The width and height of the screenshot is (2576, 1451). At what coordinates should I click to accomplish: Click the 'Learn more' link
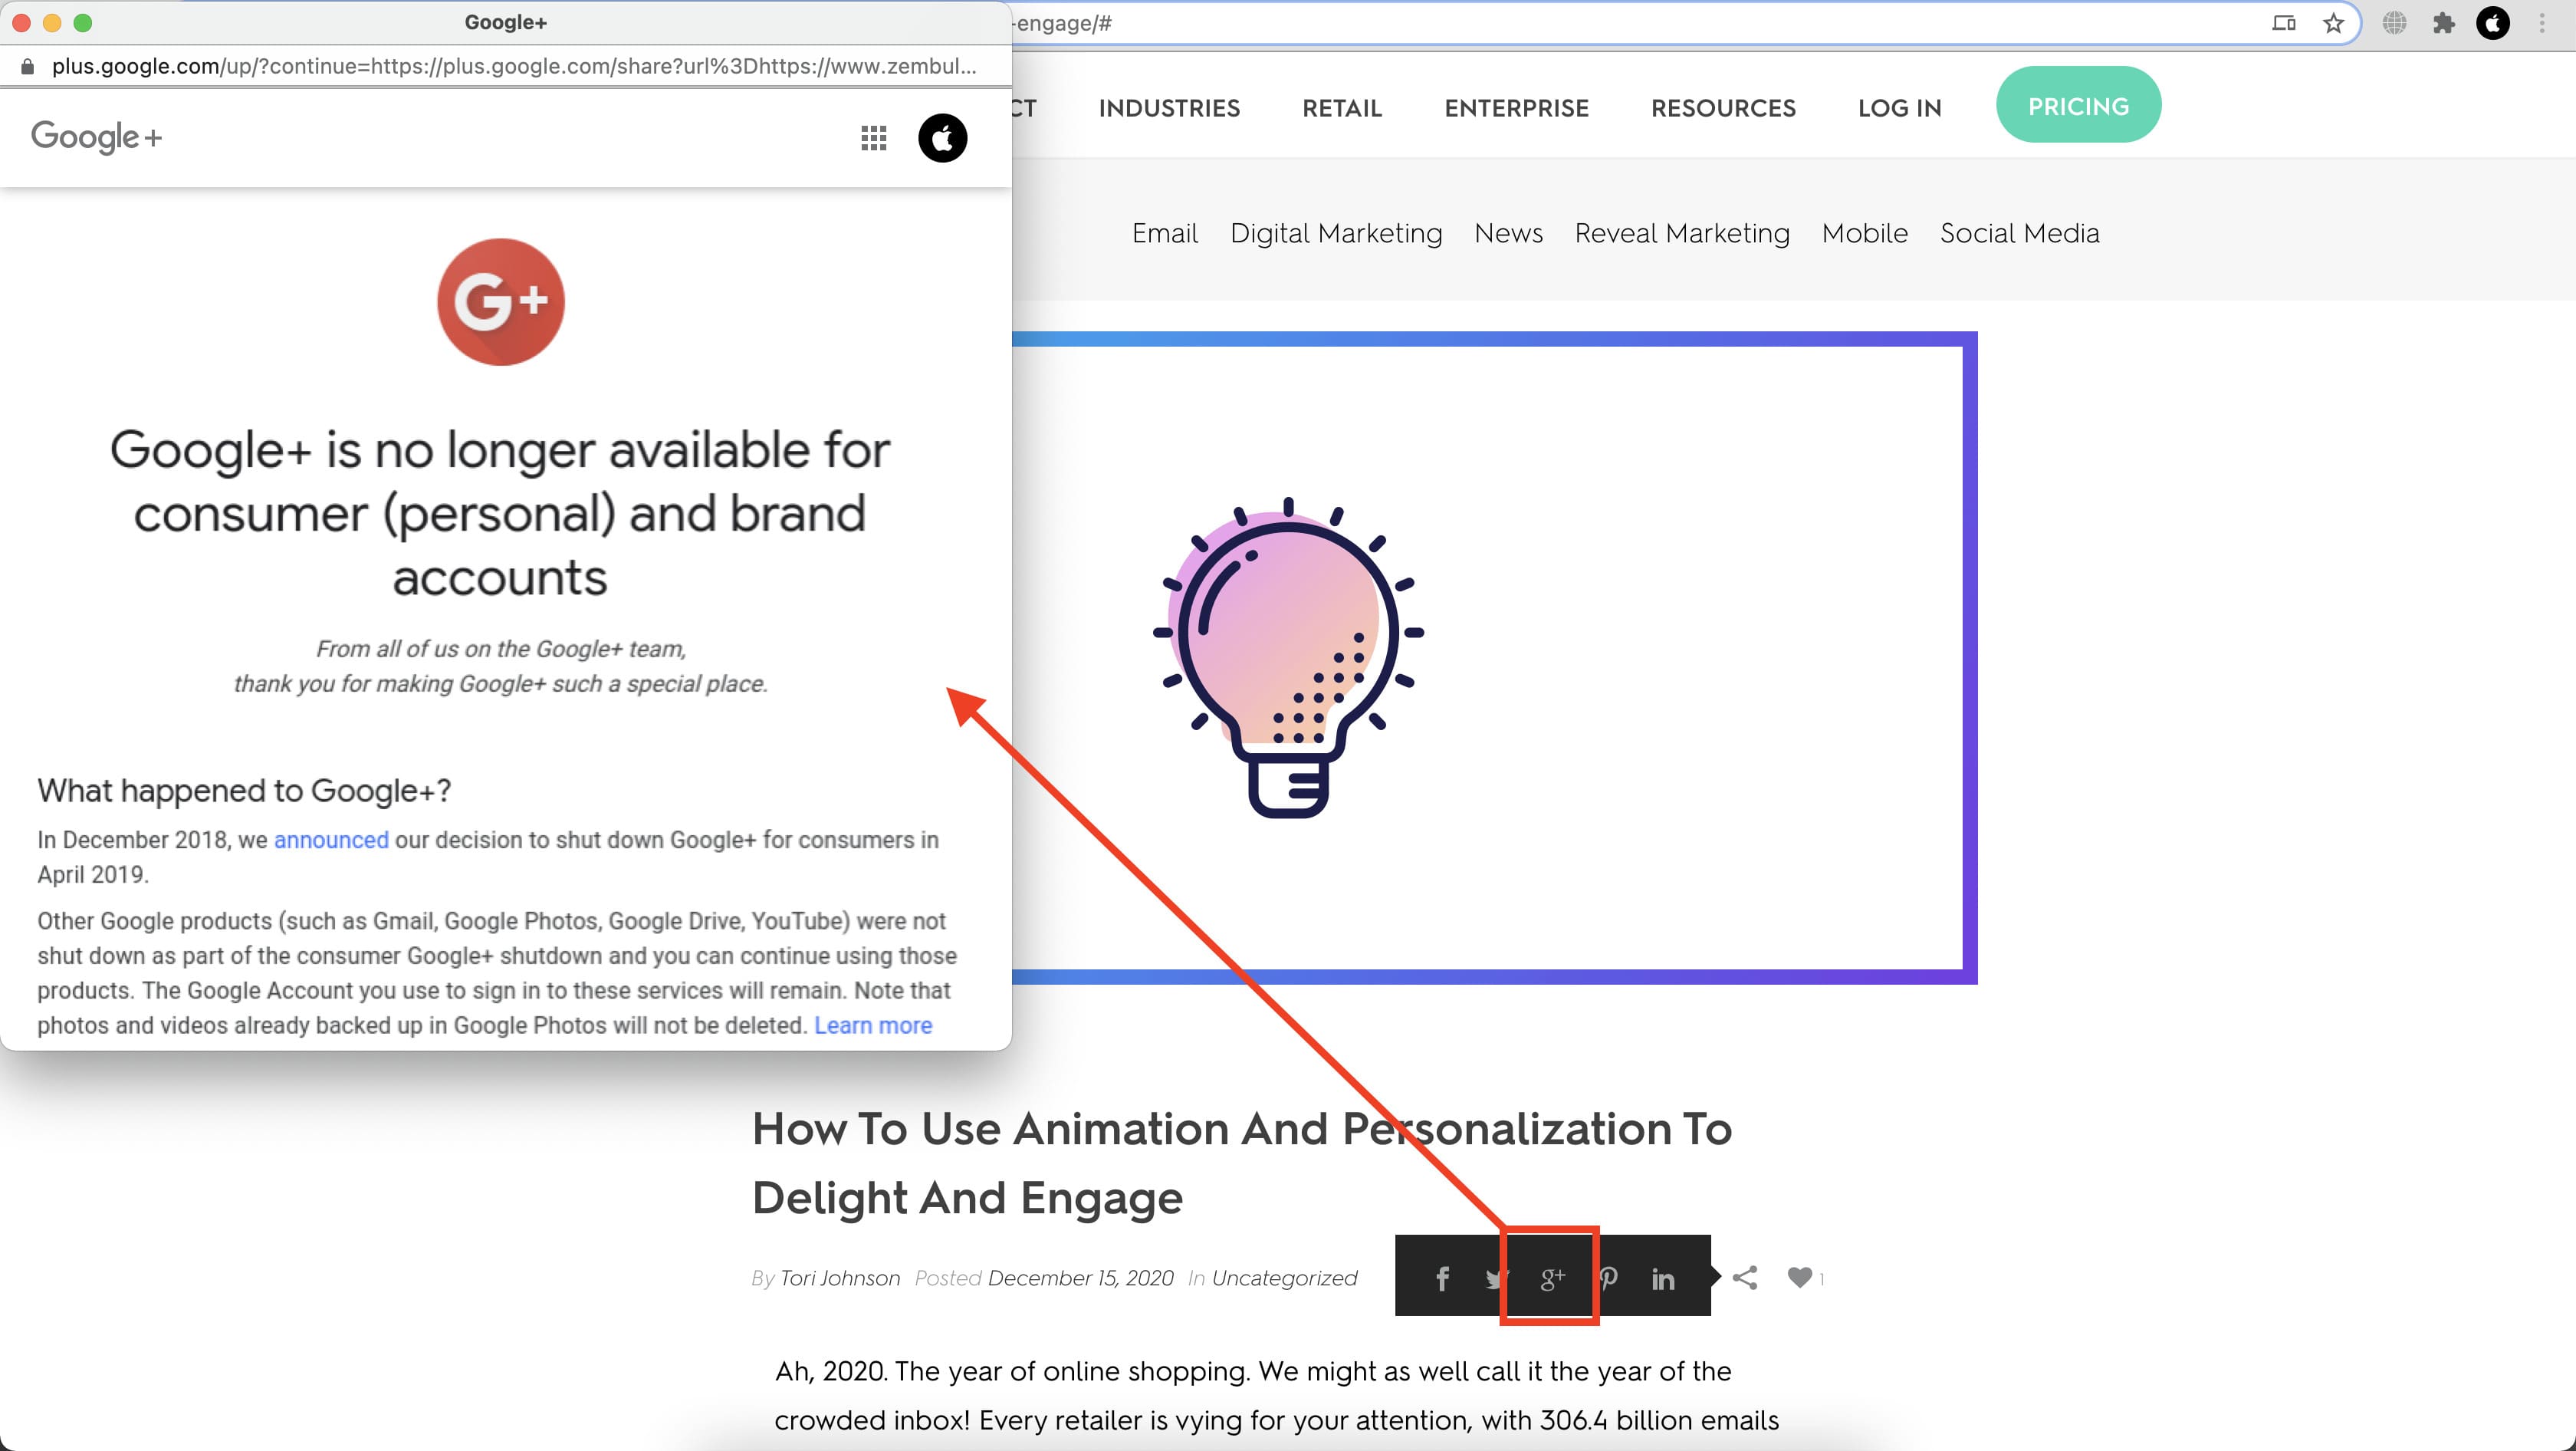[x=873, y=1025]
